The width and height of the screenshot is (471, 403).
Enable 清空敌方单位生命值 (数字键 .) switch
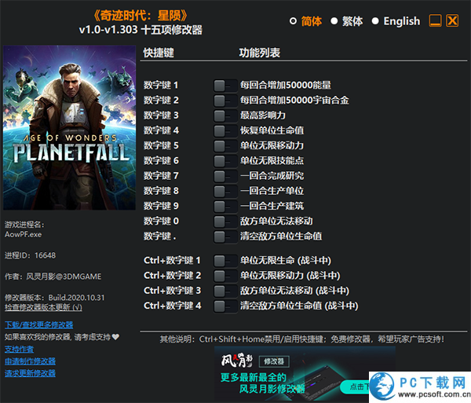pyautogui.click(x=225, y=236)
